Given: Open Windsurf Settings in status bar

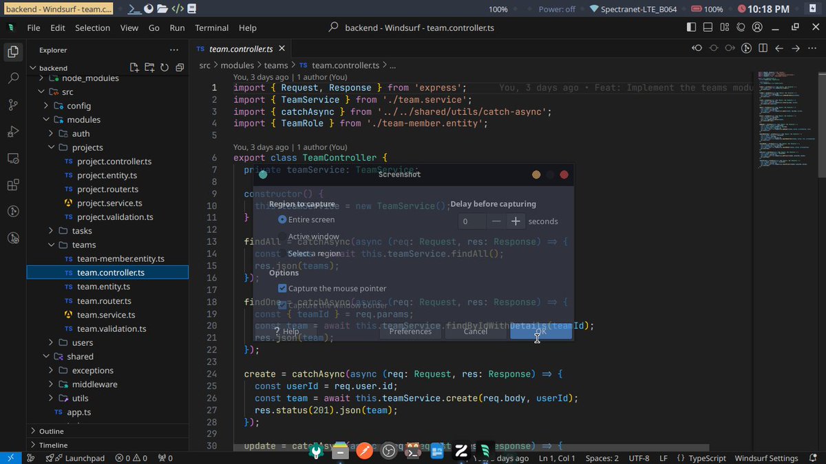Looking at the screenshot, I should (x=766, y=458).
